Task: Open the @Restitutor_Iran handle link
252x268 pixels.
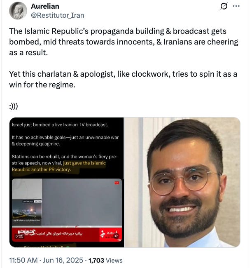Action: (58, 15)
